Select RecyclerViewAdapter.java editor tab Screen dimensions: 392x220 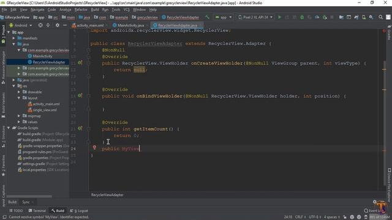pos(177,26)
